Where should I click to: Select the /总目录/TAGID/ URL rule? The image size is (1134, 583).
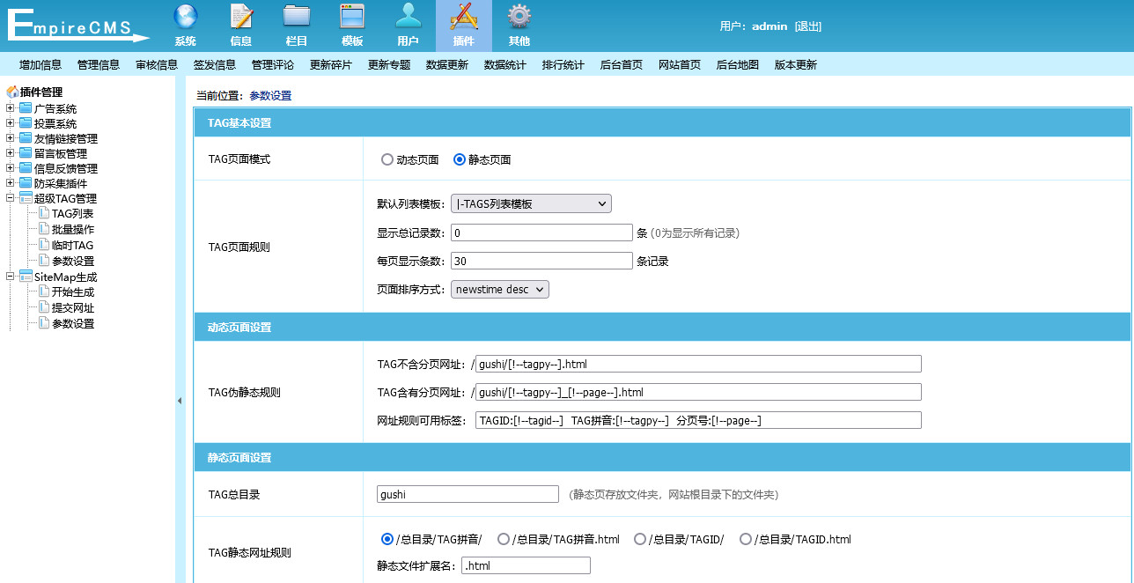(640, 539)
